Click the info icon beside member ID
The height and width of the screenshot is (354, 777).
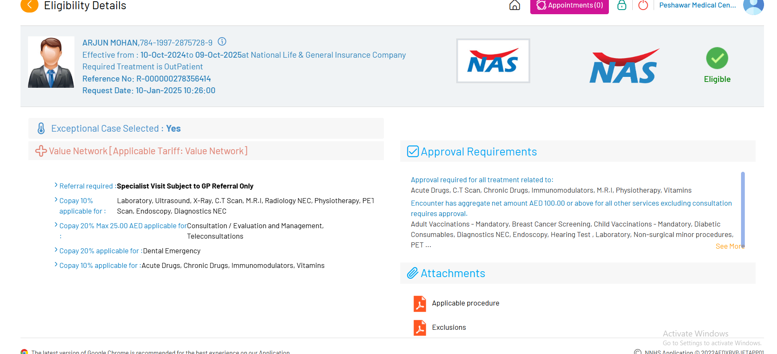coord(222,41)
